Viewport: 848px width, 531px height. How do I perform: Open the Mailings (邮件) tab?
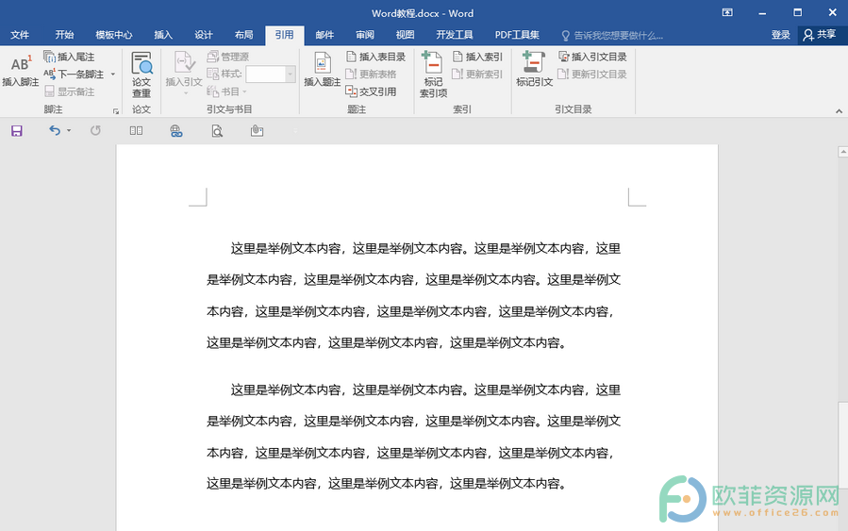pyautogui.click(x=324, y=35)
